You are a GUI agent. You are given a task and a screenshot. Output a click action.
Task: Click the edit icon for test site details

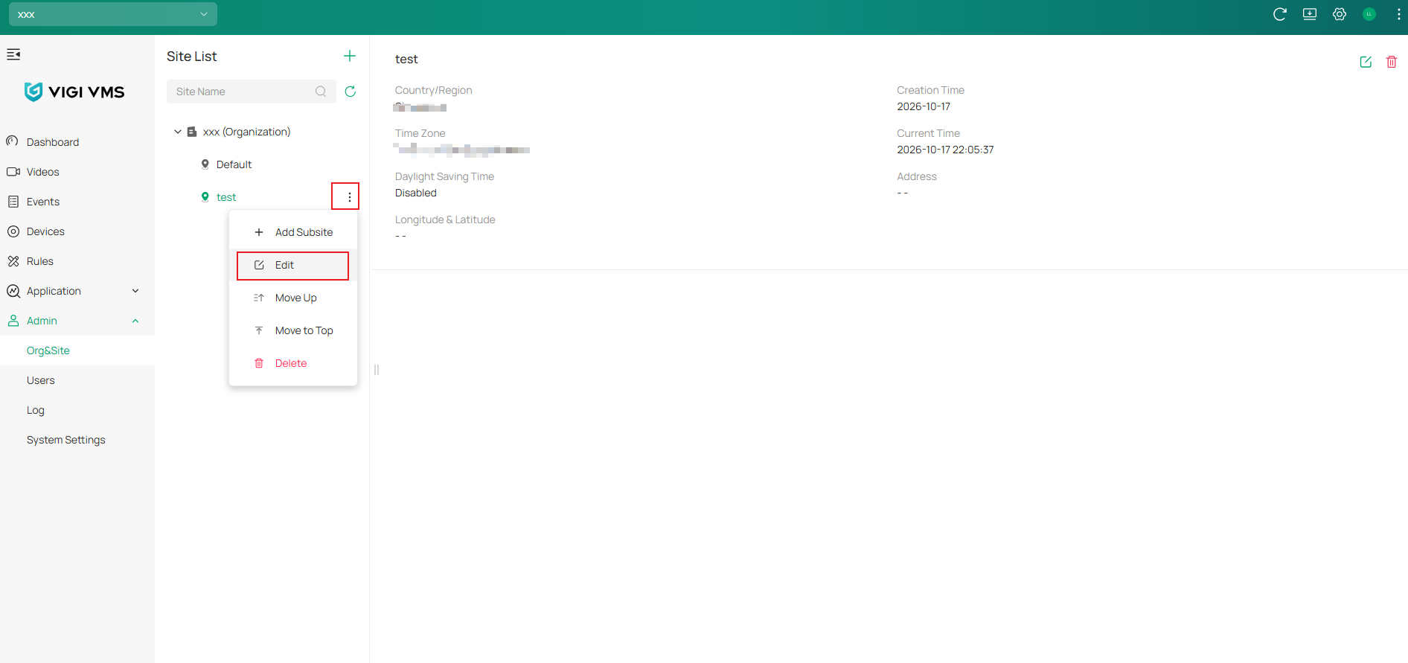(x=1366, y=62)
